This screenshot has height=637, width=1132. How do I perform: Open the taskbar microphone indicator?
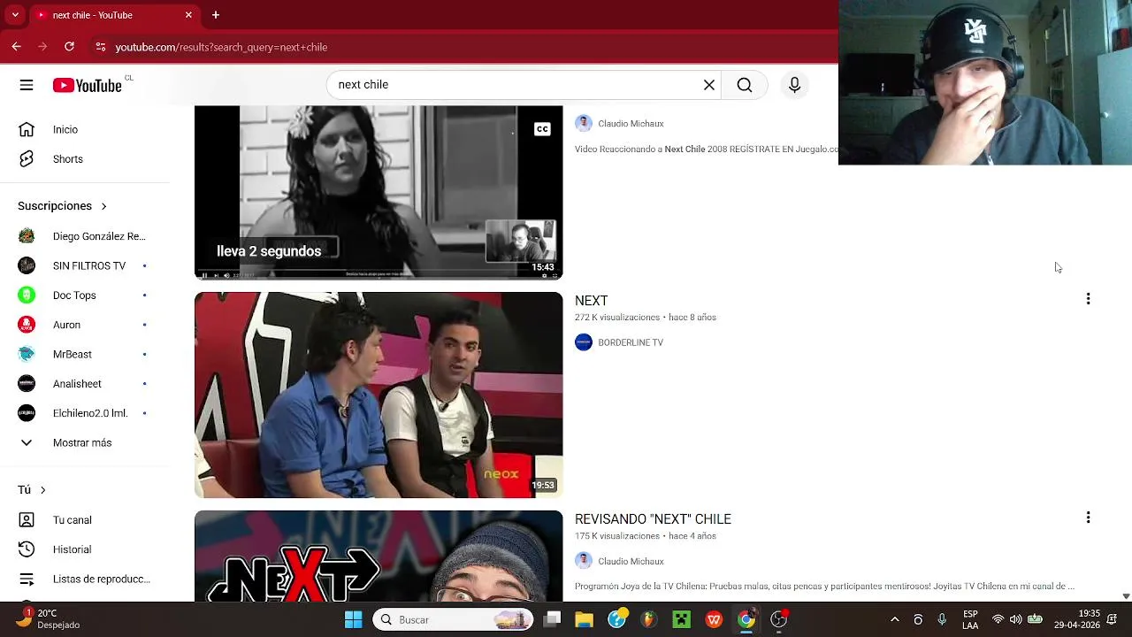941,619
